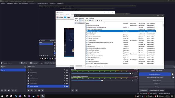This screenshot has width=175, height=98.
Task: Select BattlEye Service row in Services
Action: pyautogui.click(x=121, y=33)
